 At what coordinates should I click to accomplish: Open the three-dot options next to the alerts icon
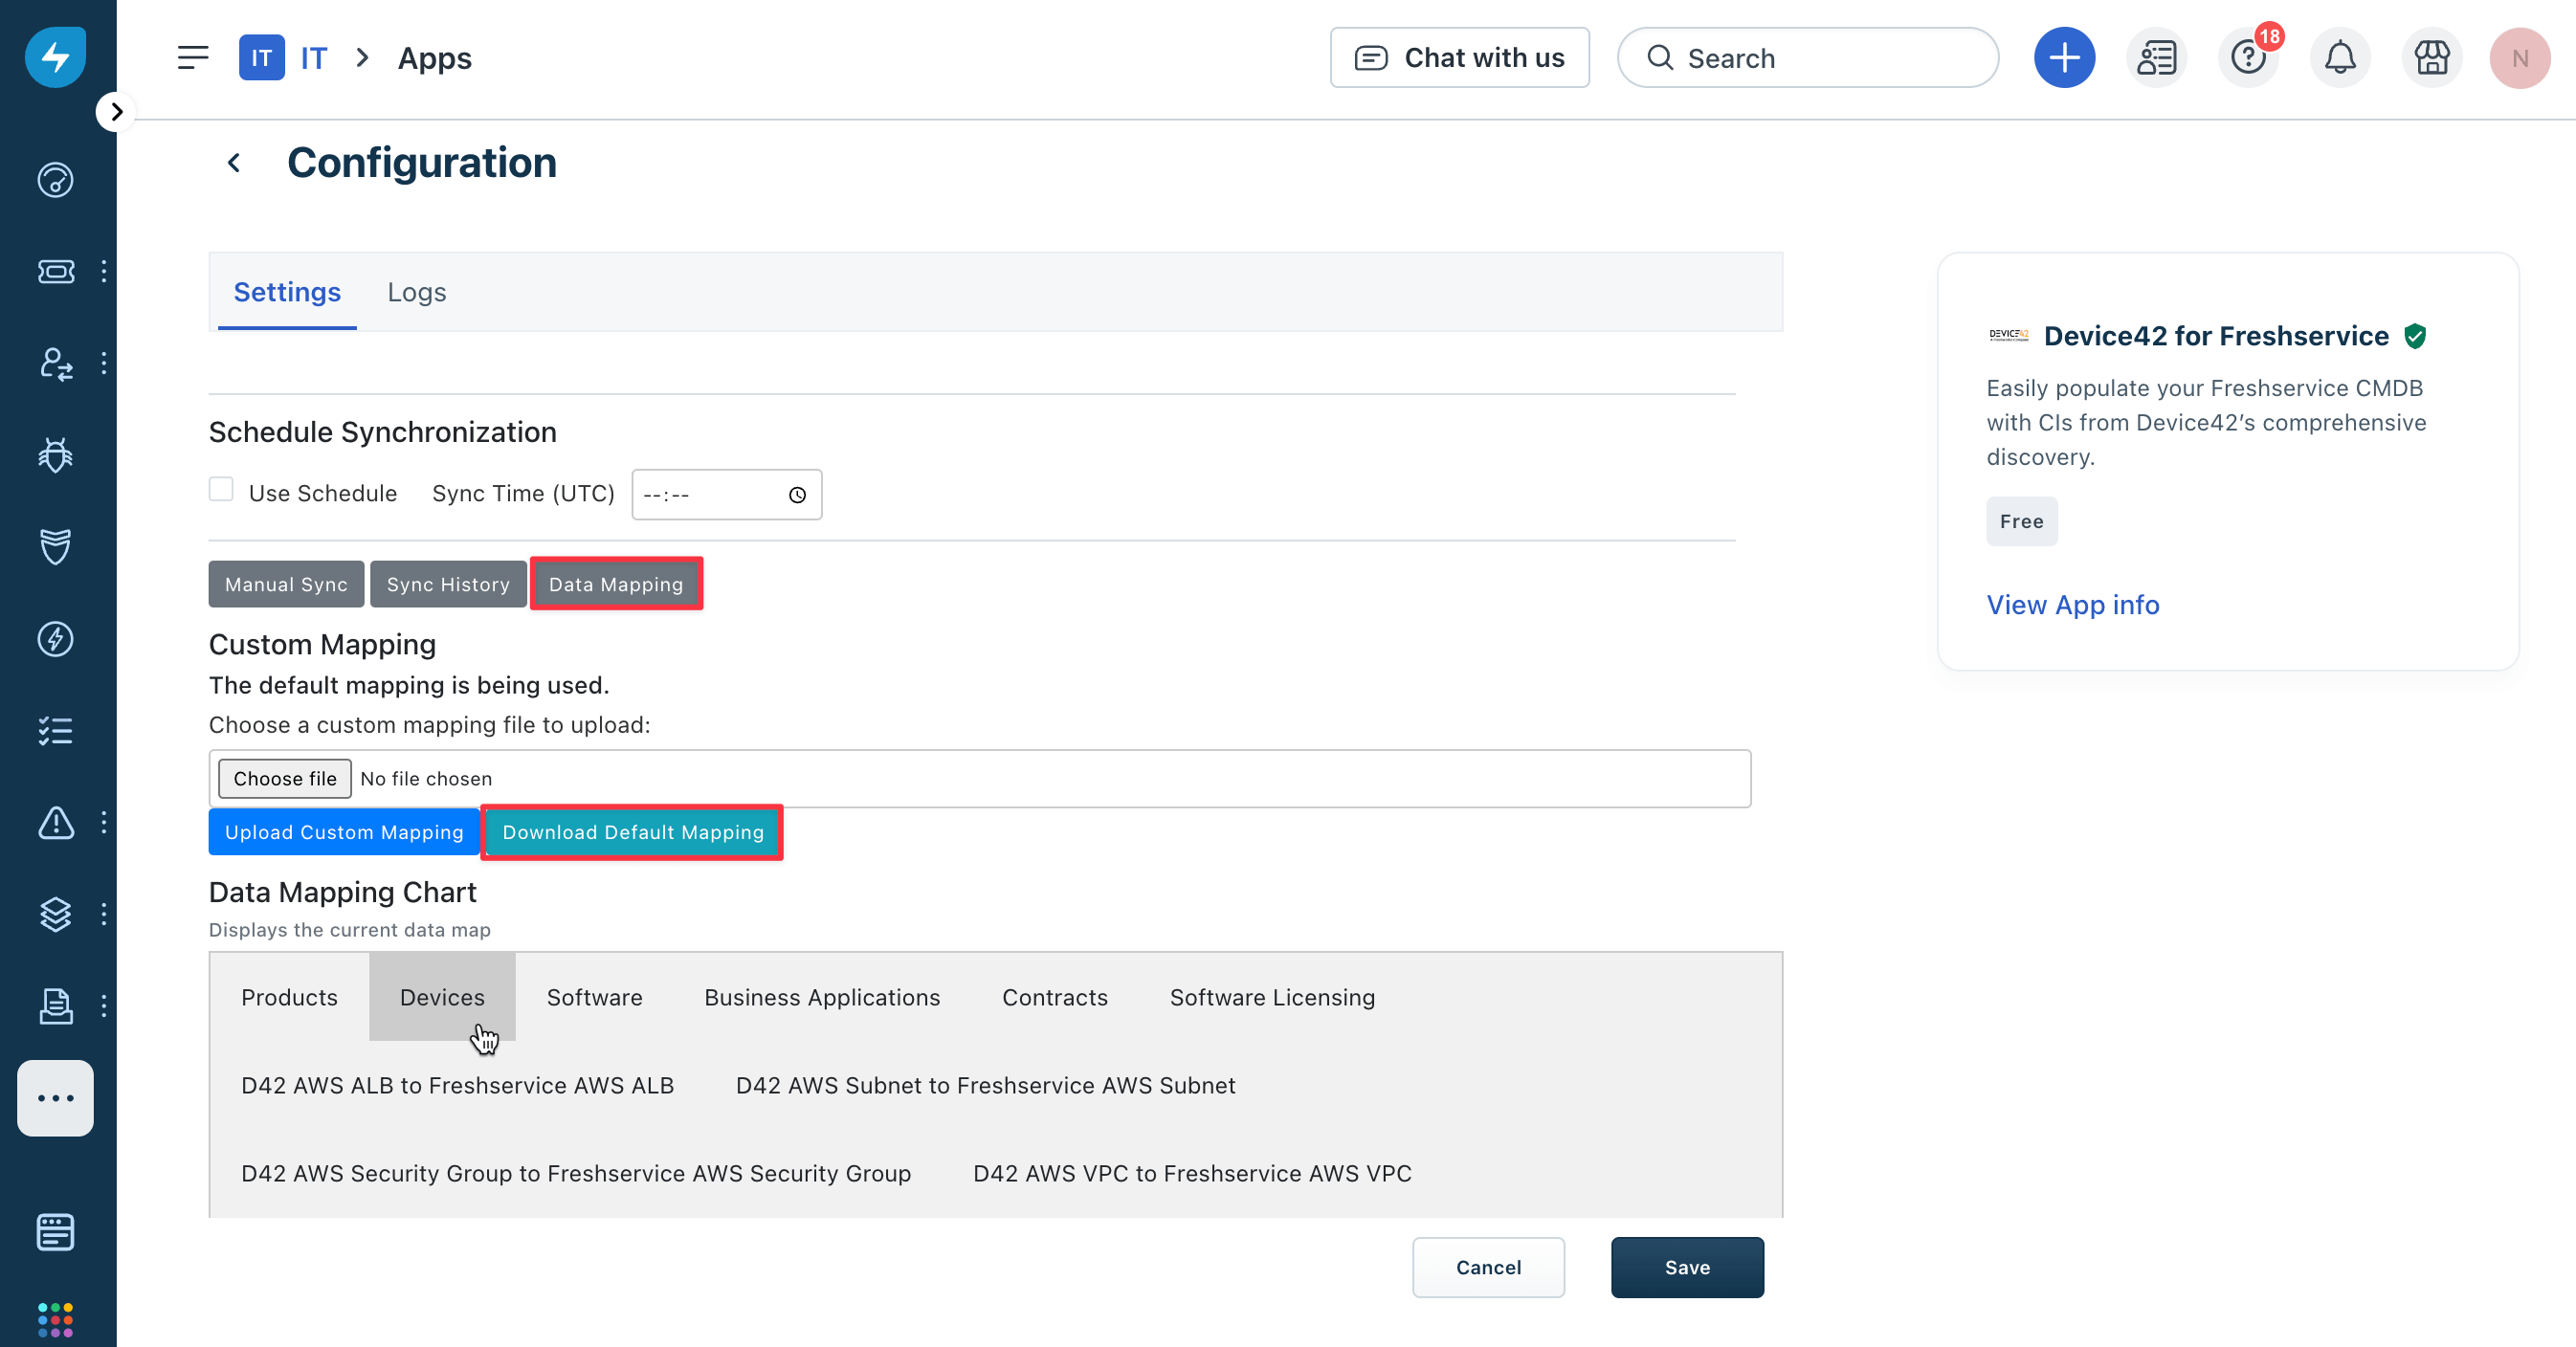(105, 823)
